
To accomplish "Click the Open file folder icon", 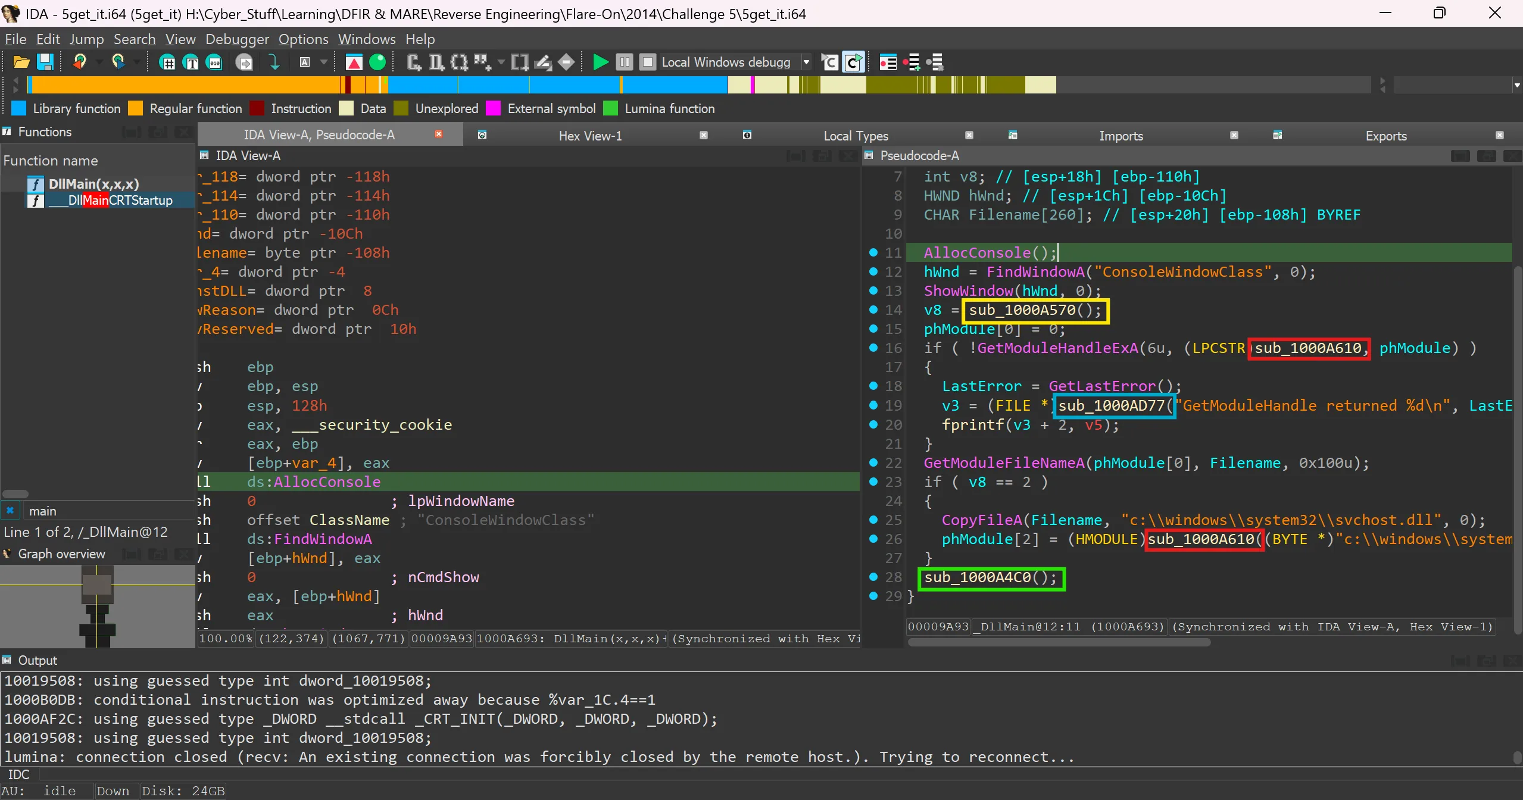I will coord(21,62).
